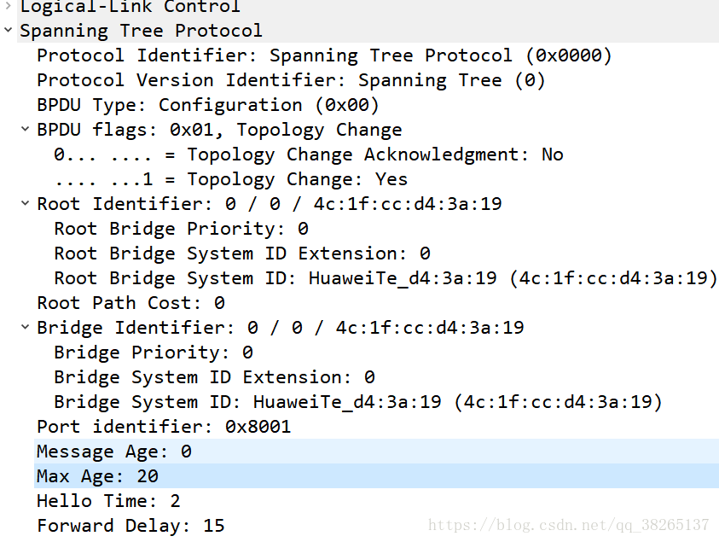Highlight the Bridge Priority field
Viewport: 719px width, 542px height.
click(x=154, y=353)
